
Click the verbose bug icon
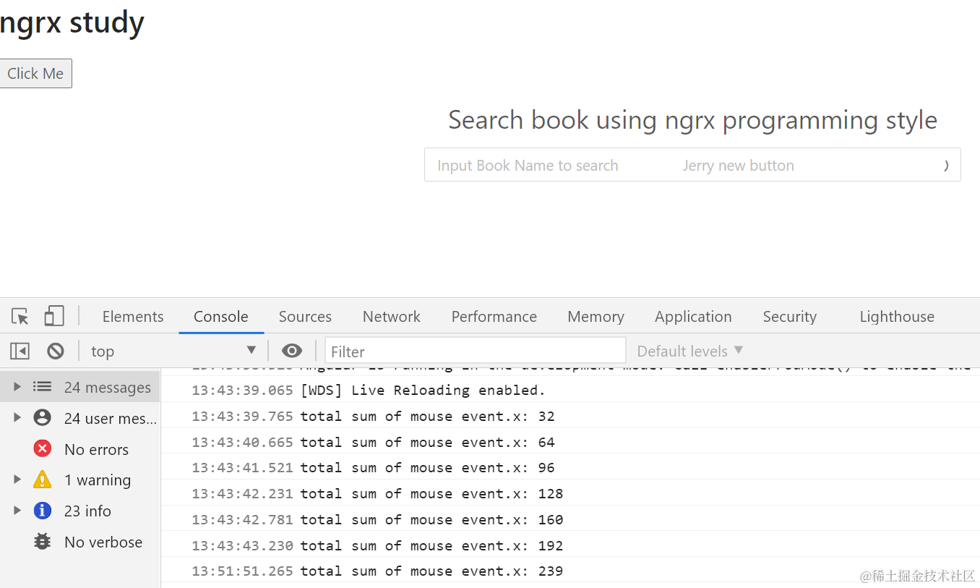[43, 542]
